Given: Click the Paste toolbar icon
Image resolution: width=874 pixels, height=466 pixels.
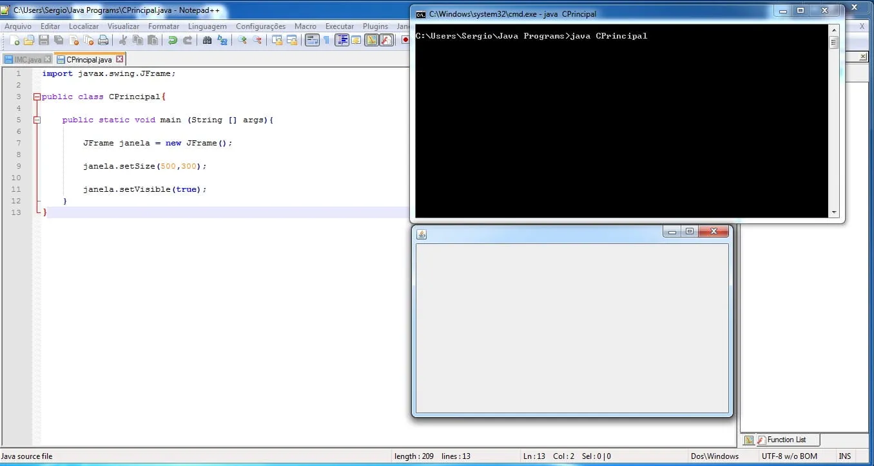Looking at the screenshot, I should point(152,40).
